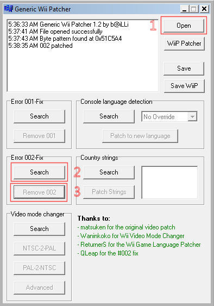Search in Console language detection
This screenshot has height=306, width=214.
tap(109, 116)
